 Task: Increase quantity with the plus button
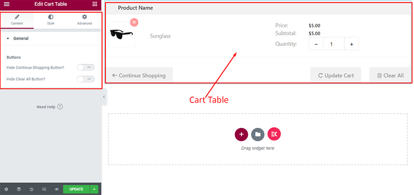click(x=351, y=44)
